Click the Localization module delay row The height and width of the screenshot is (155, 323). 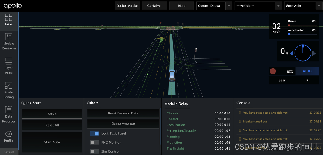199,125
